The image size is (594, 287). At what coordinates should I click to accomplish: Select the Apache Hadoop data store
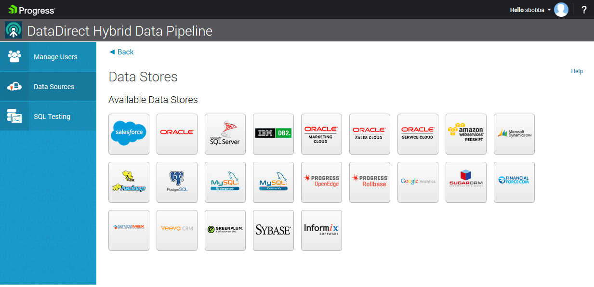129,182
